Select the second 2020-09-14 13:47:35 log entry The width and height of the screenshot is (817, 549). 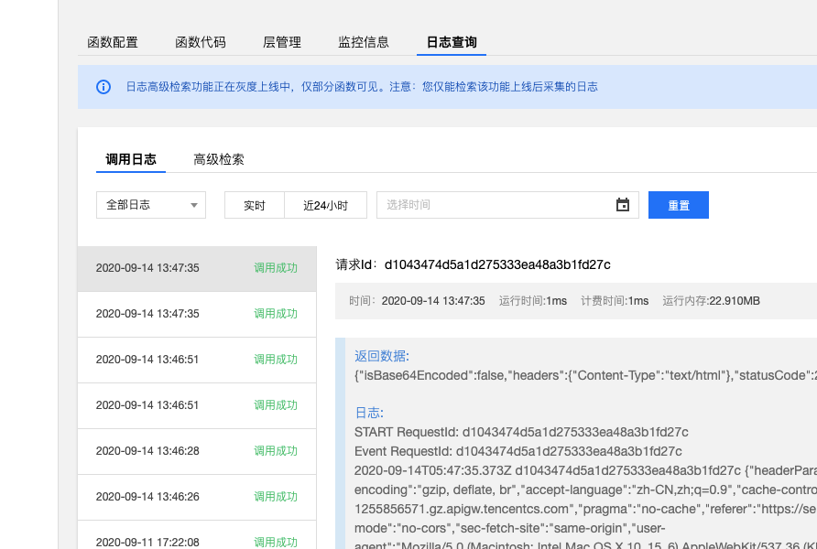coord(197,315)
